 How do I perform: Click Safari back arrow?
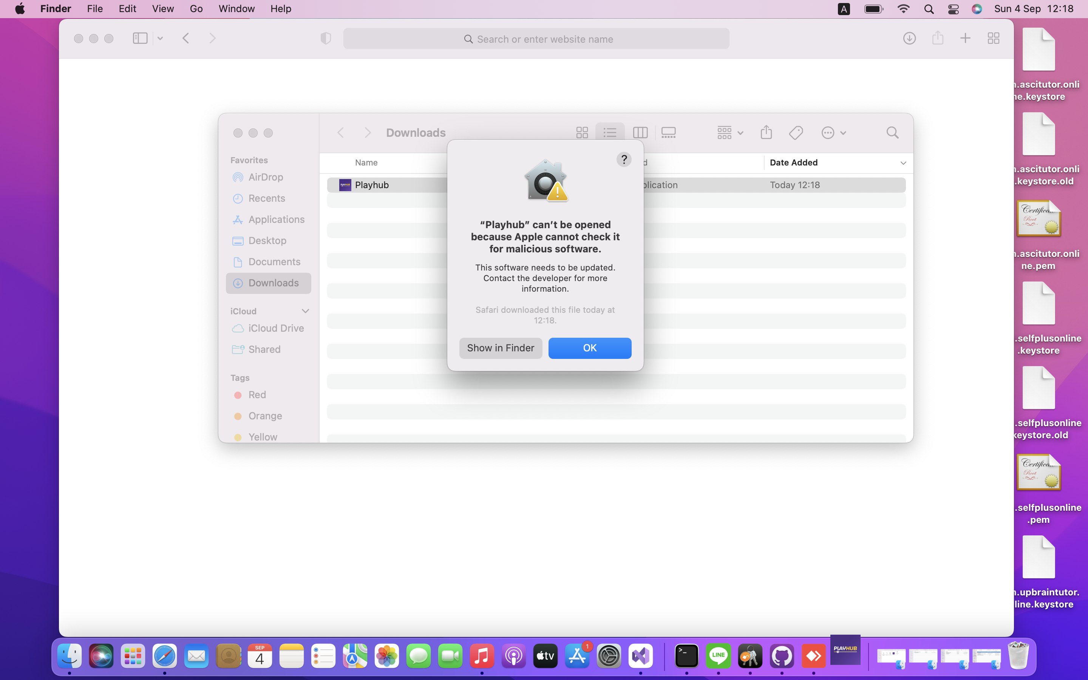pyautogui.click(x=186, y=38)
